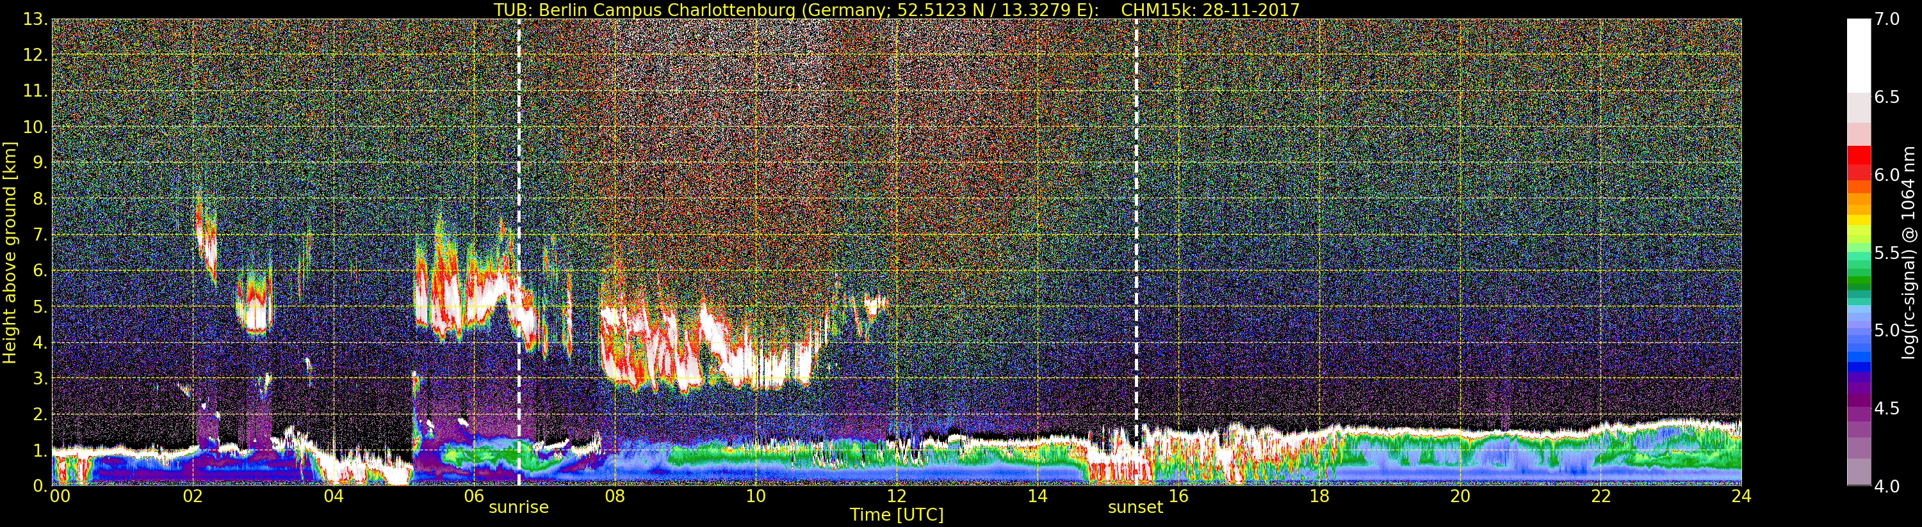Screen dimensions: 1922x527
Task: Click the height axis tick label '2.'
Action: pos(40,414)
